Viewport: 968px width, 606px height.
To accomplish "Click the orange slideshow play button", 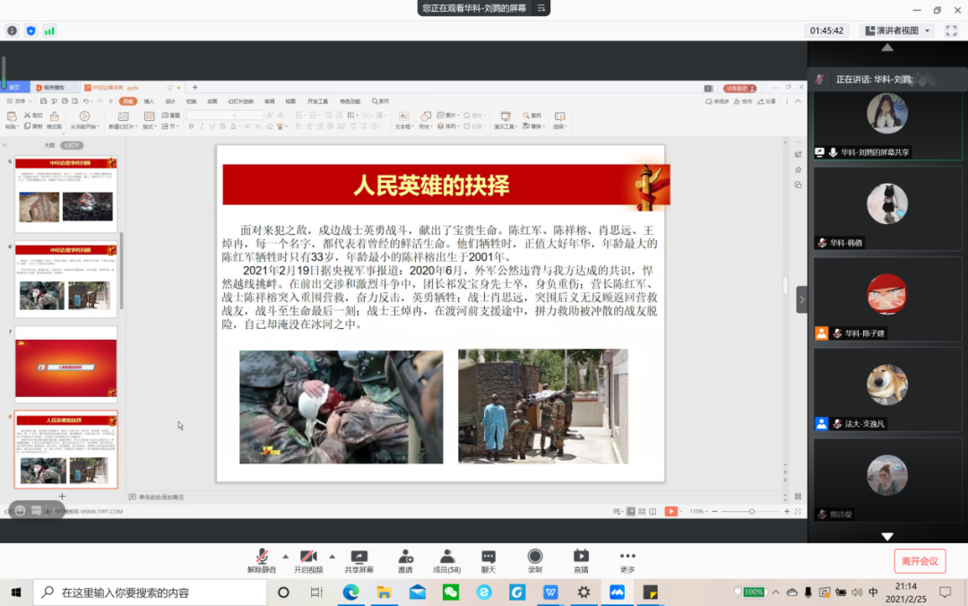I will pyautogui.click(x=670, y=511).
